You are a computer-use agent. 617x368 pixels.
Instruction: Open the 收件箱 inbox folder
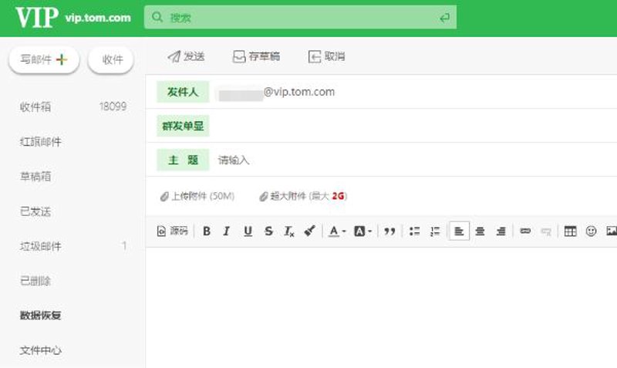35,106
